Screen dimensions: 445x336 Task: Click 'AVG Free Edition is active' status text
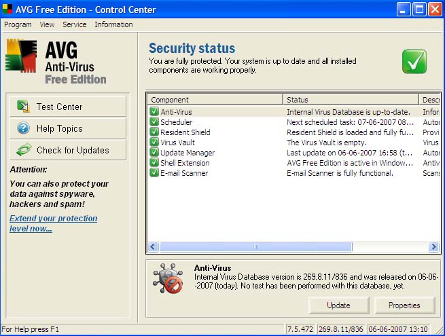coord(350,163)
